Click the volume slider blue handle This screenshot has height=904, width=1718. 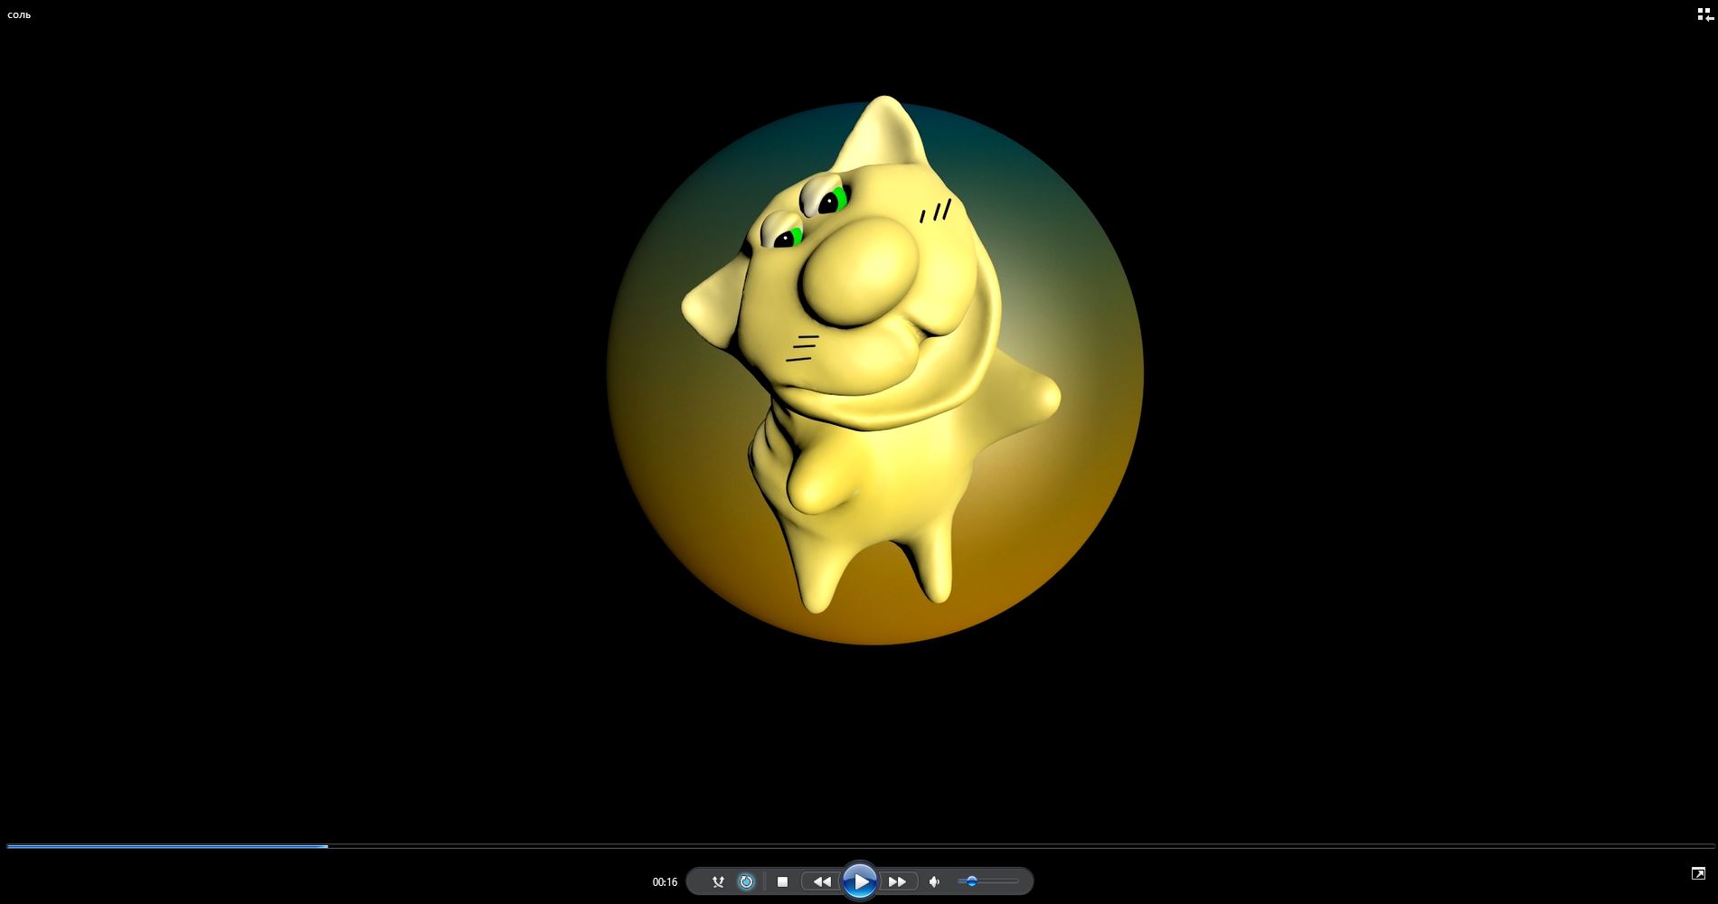pyautogui.click(x=972, y=881)
